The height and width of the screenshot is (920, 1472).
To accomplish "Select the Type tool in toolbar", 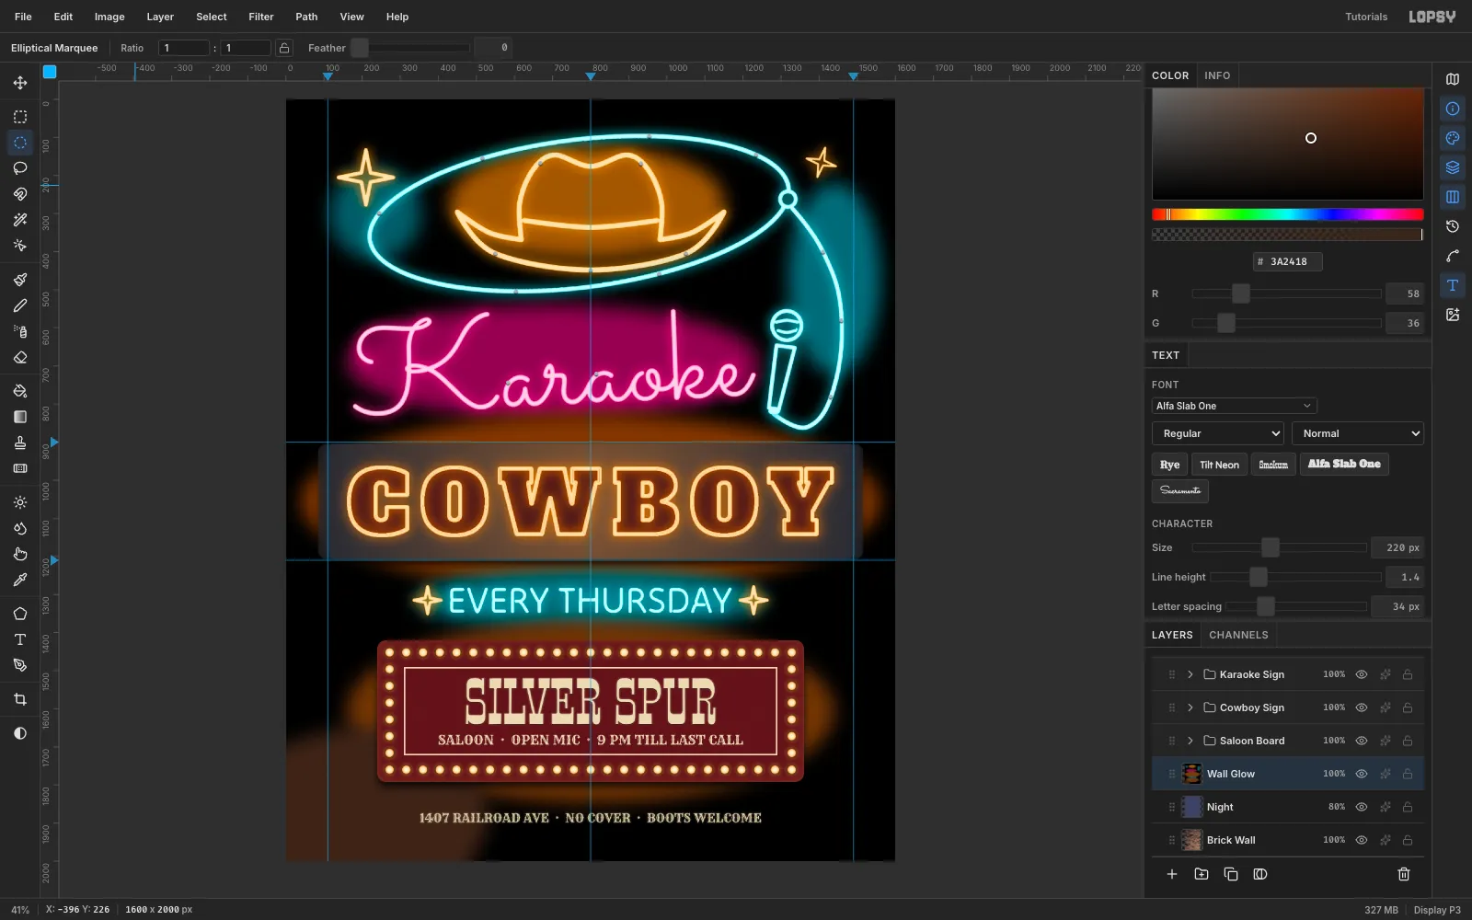I will pyautogui.click(x=20, y=639).
